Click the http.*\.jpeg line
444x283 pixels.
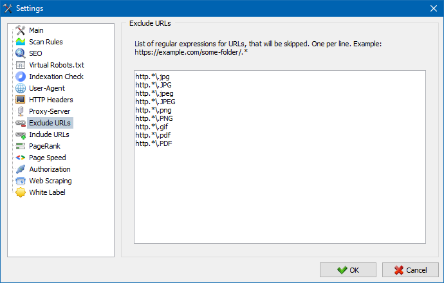(154, 93)
